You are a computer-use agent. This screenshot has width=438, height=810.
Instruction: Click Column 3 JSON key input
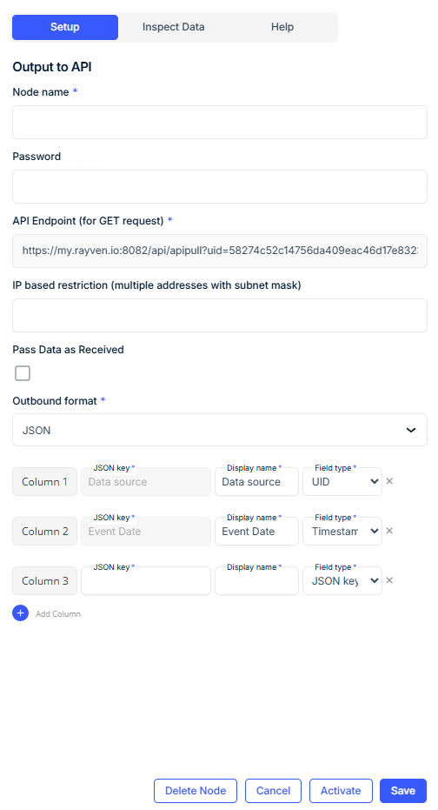point(146,580)
